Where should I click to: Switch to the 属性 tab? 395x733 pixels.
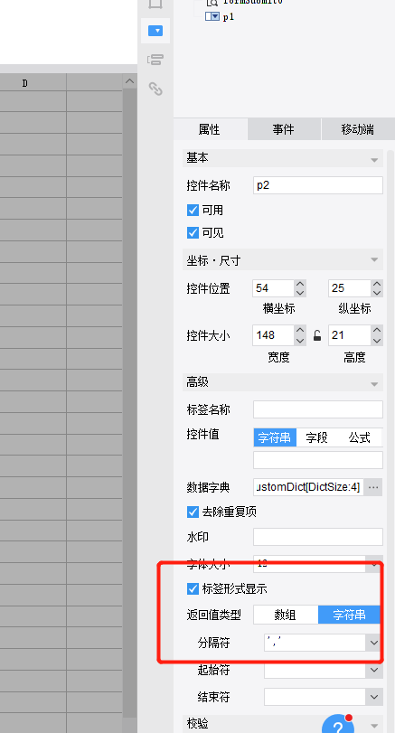[x=210, y=129]
